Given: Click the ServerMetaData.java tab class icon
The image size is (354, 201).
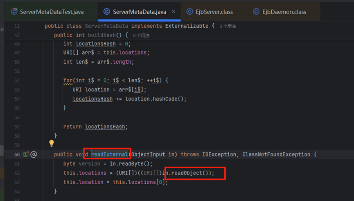Looking at the screenshot, I should [x=107, y=12].
